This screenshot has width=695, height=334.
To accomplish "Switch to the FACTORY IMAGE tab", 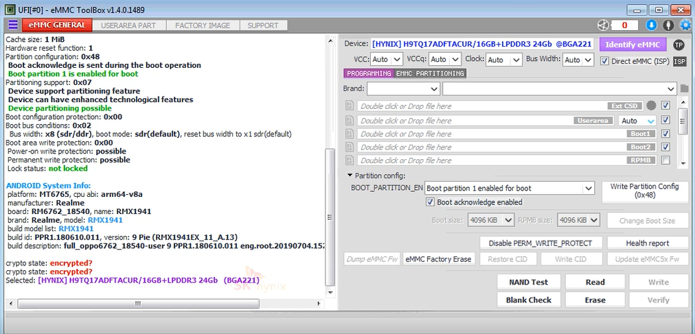I will click(203, 25).
